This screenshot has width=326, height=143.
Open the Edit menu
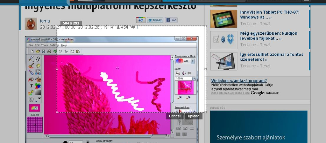click(x=37, y=45)
